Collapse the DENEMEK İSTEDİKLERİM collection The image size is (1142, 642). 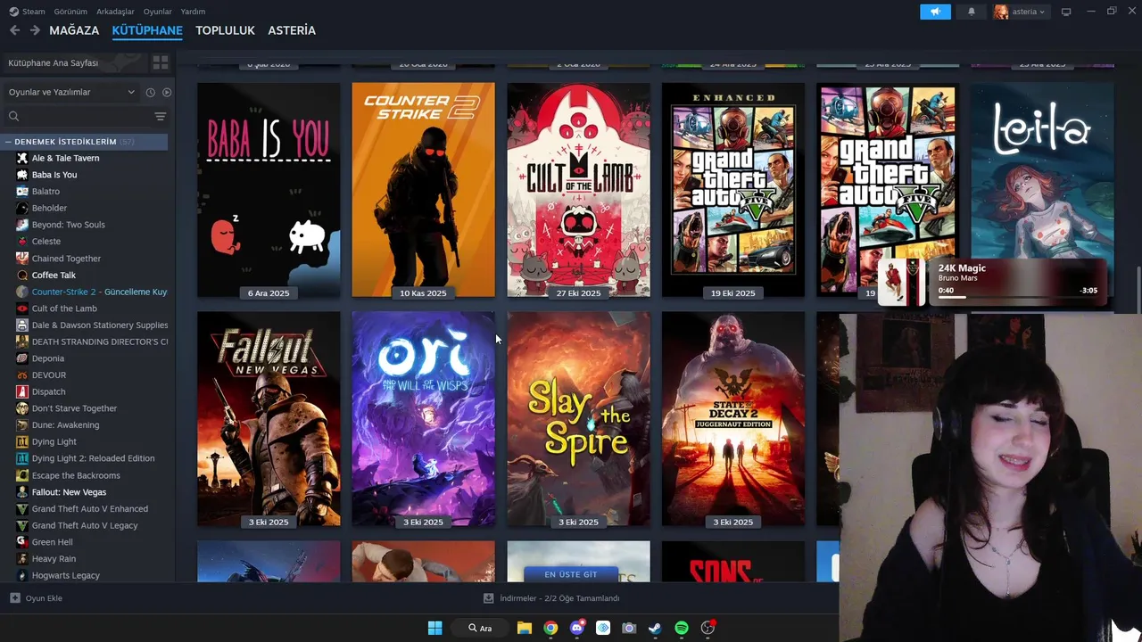pos(8,142)
